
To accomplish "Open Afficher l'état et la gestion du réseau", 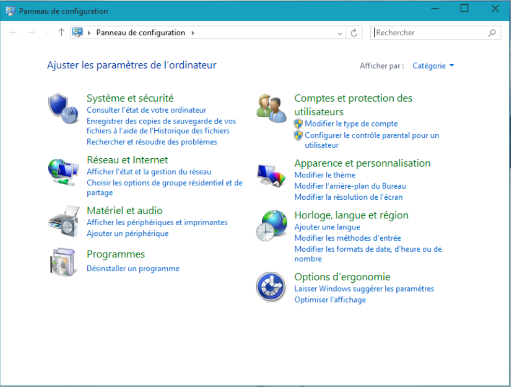I will point(149,172).
